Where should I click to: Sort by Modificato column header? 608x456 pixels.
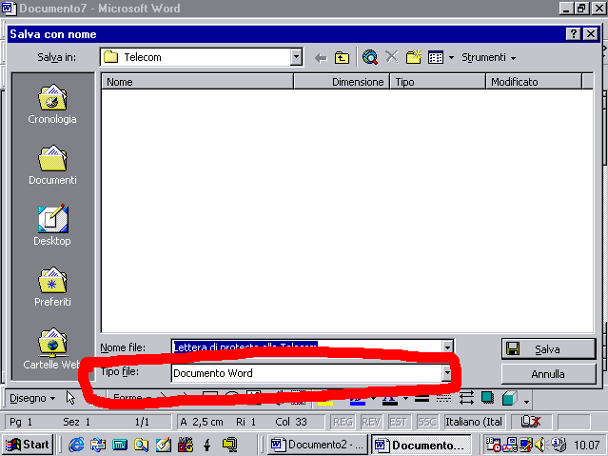(534, 82)
